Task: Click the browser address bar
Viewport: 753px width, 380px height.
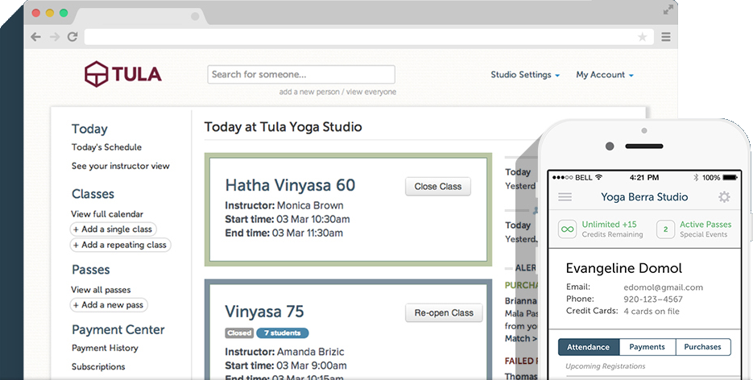Action: (369, 37)
